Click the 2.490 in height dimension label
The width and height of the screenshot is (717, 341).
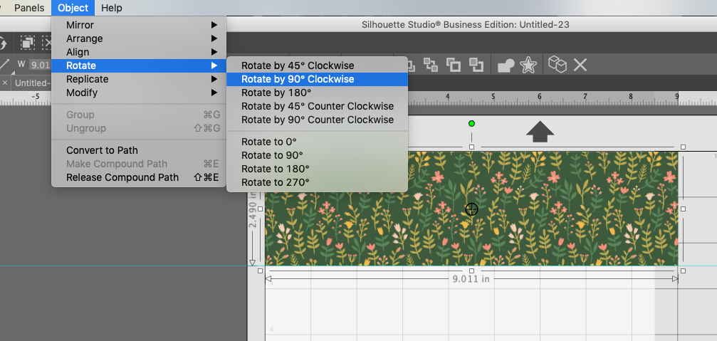click(252, 209)
